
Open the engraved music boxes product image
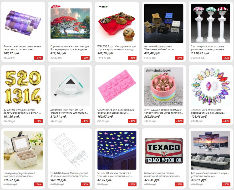pos(164,24)
